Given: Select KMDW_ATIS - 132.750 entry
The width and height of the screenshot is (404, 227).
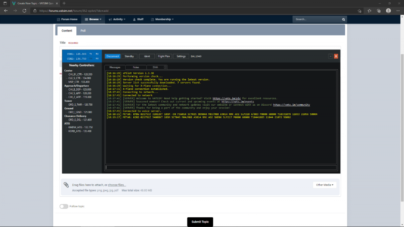Looking at the screenshot, I should click(x=80, y=127).
